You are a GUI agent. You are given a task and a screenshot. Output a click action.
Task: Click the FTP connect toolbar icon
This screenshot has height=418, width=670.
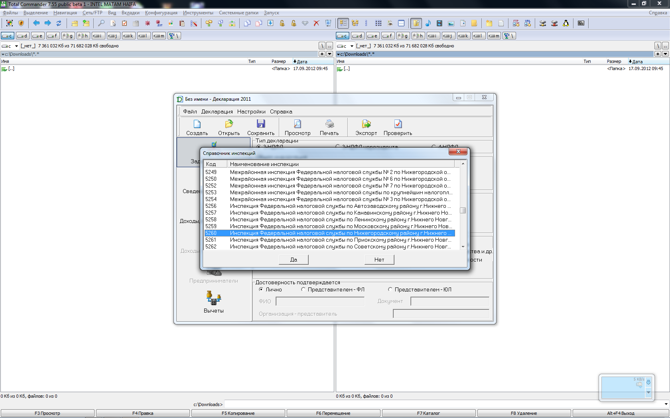click(516, 23)
